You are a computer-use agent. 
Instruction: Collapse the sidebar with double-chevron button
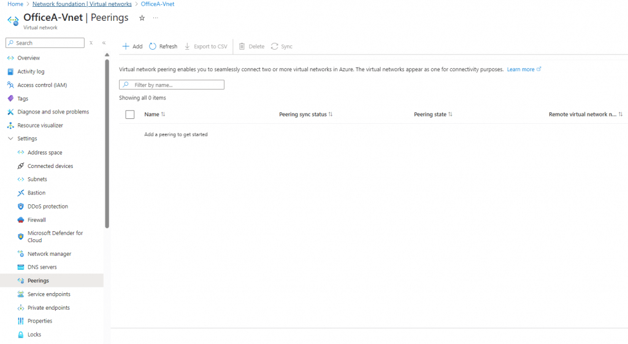[x=104, y=43]
